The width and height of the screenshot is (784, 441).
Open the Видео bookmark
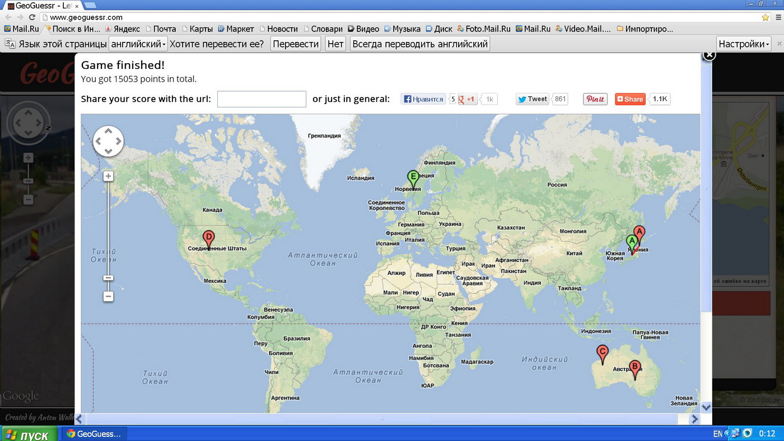pyautogui.click(x=363, y=29)
